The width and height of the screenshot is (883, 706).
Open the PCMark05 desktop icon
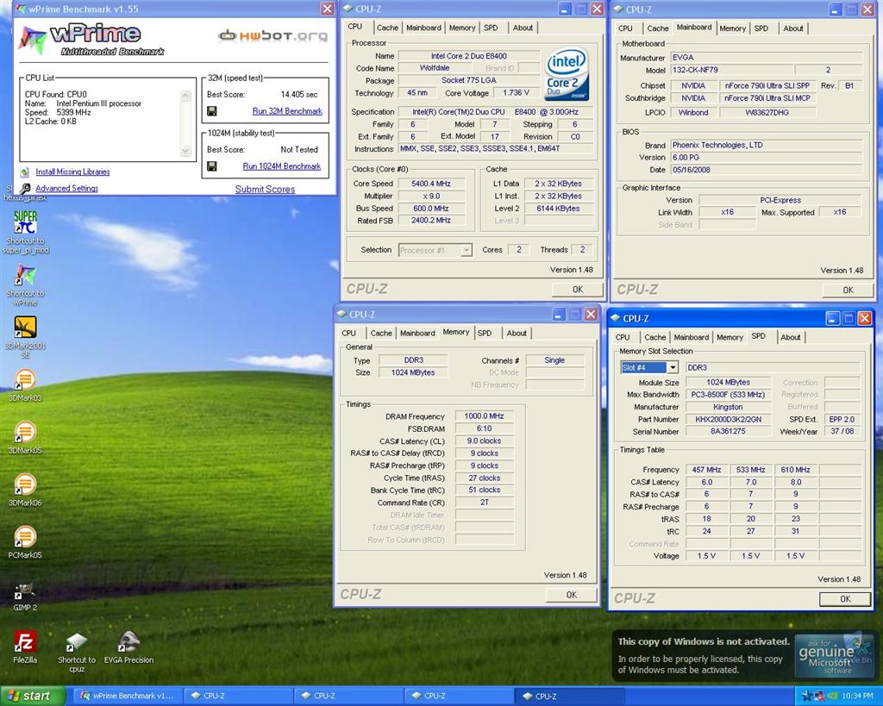point(25,537)
